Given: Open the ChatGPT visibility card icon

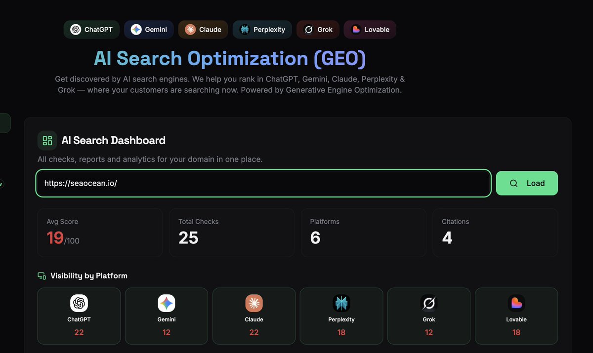Looking at the screenshot, I should [x=79, y=303].
